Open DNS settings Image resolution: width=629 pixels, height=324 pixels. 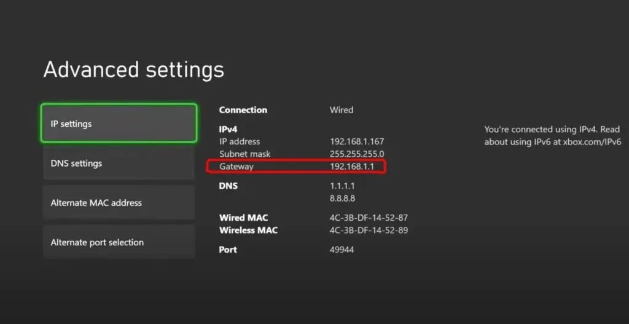[x=119, y=164]
